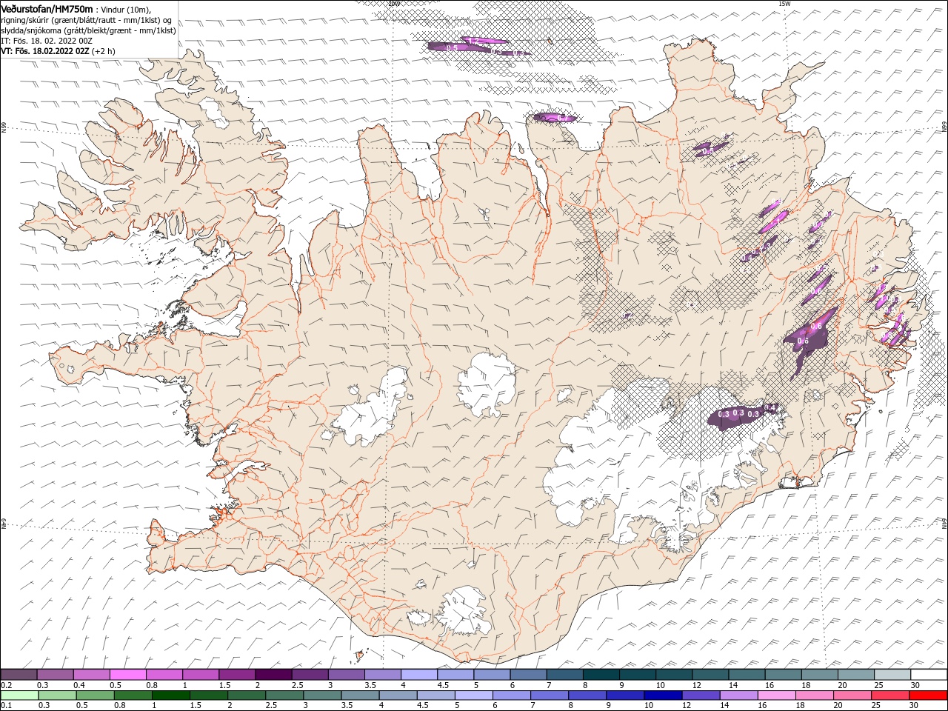This screenshot has width=948, height=711.
Task: Pick the deep blue lower swatch starting at 10
Action: click(x=663, y=695)
